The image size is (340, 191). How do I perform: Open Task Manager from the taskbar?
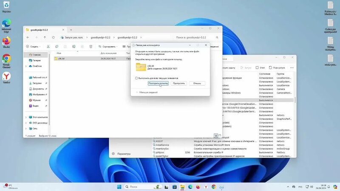221,187
